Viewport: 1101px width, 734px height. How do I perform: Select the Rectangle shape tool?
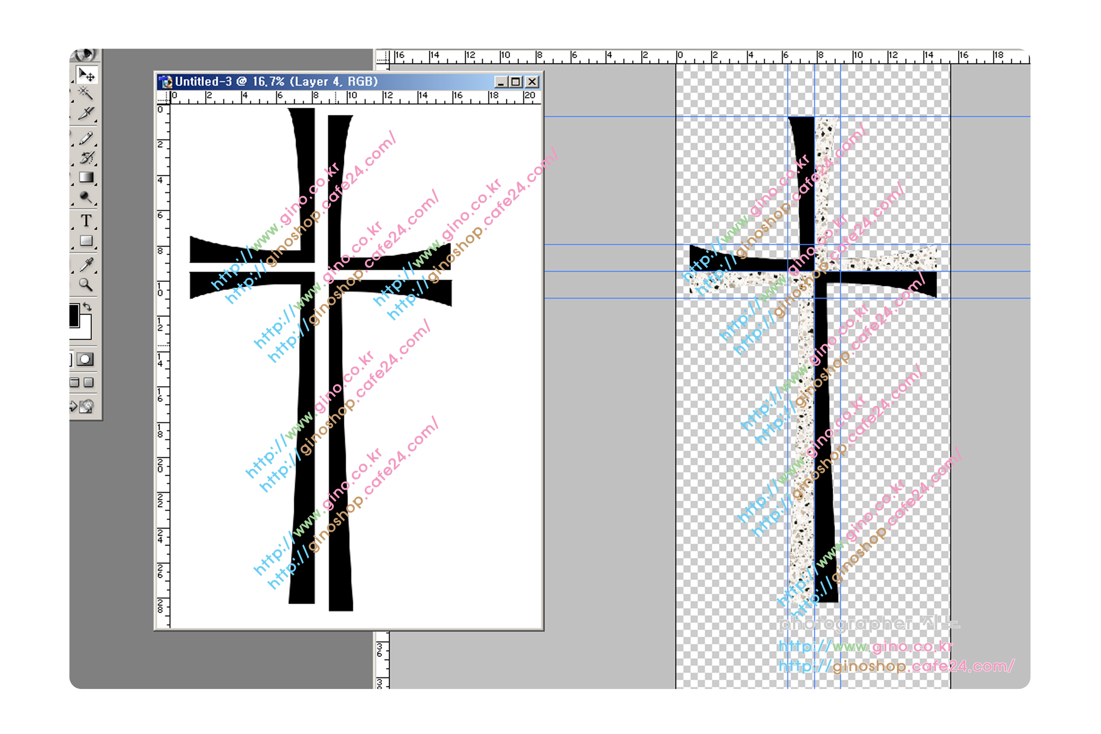(86, 241)
